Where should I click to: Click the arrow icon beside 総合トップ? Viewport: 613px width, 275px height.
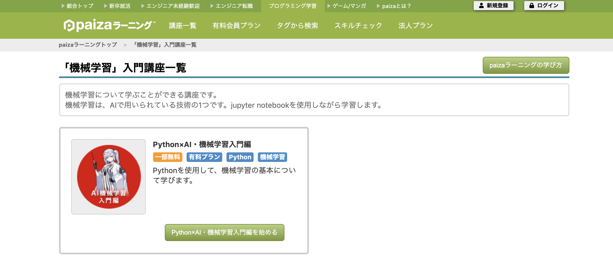(x=63, y=5)
